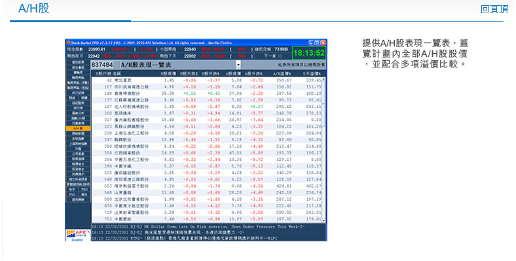Sort by the H股現價 column header
This screenshot has width=516, height=261.
click(x=167, y=74)
